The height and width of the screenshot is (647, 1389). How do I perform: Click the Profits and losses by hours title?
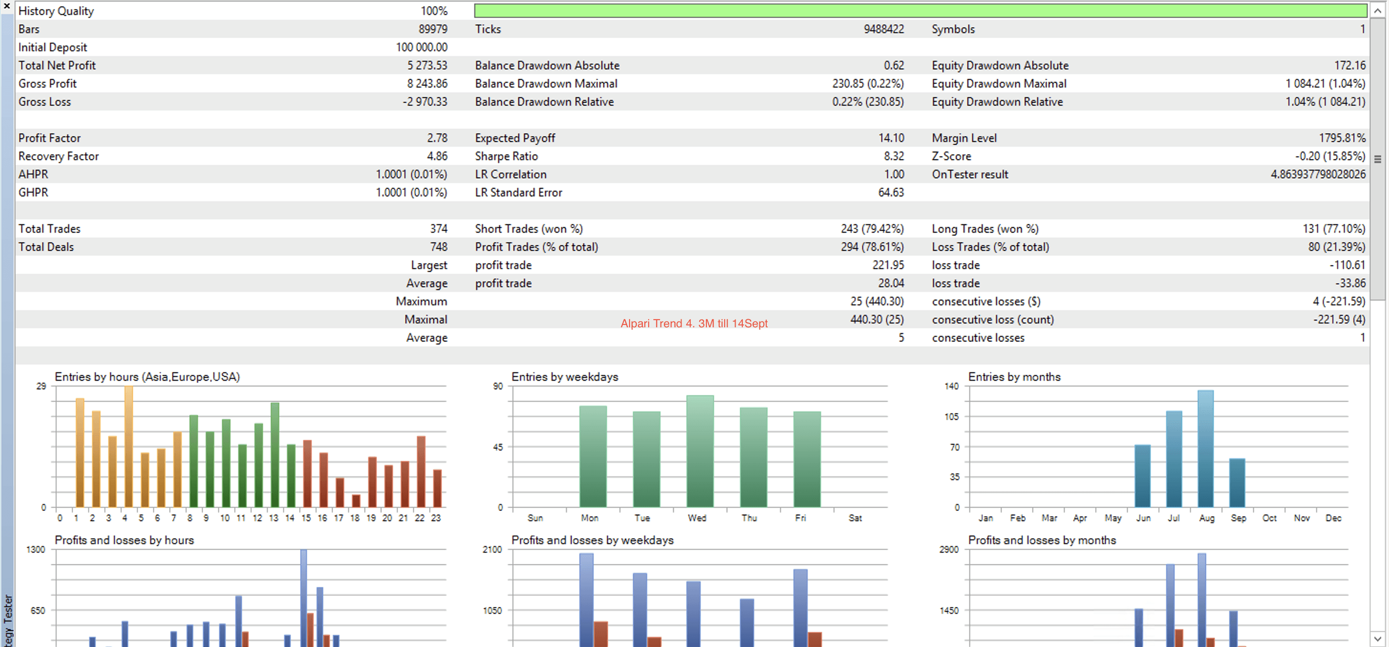[124, 539]
